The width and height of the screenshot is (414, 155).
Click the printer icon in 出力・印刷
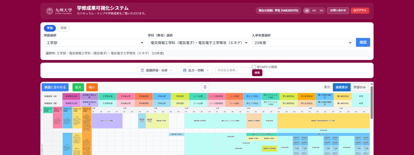point(185,70)
